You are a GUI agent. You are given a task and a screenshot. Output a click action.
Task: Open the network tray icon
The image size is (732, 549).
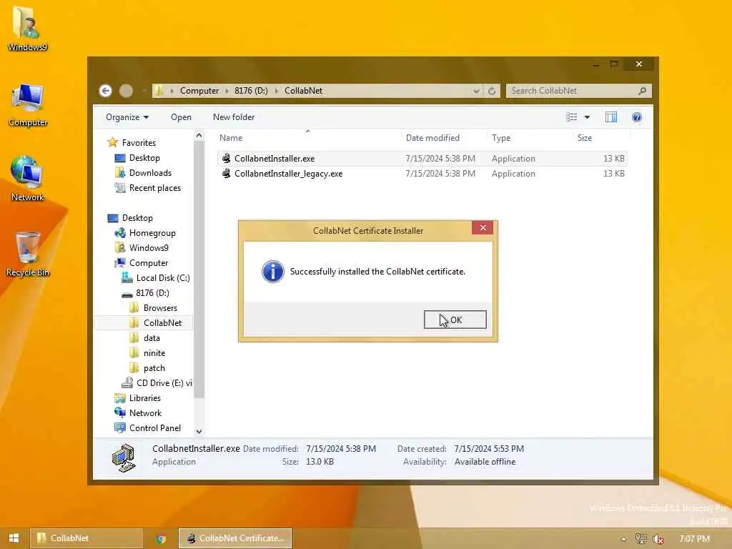point(640,539)
